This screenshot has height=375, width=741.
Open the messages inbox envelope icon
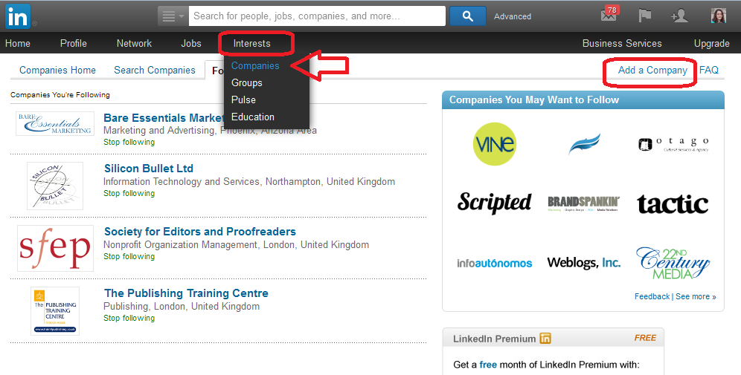[609, 16]
